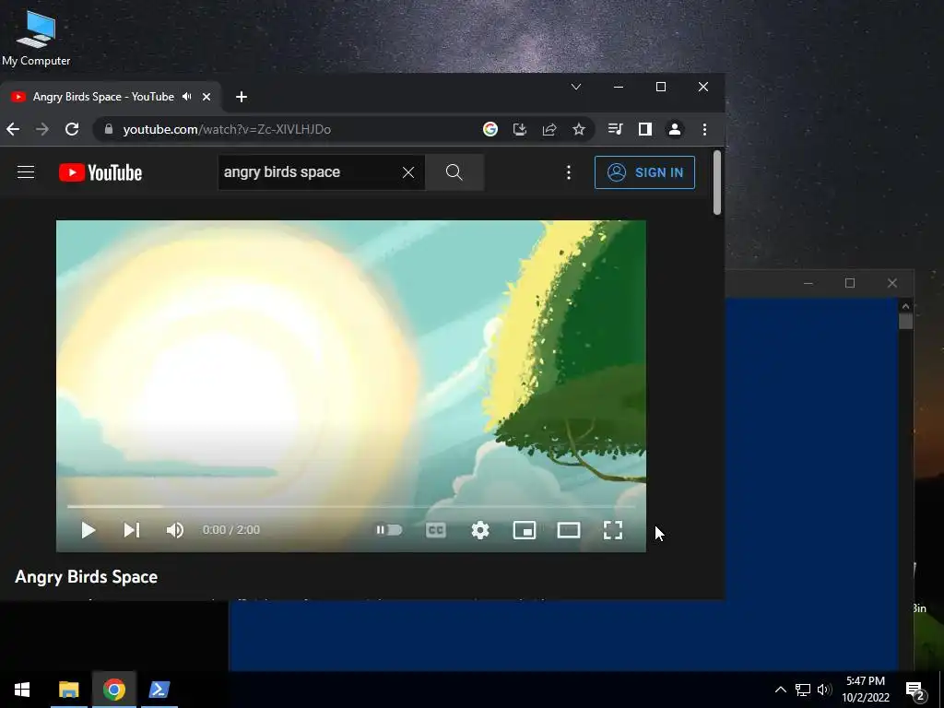Click the Angry Birds Space video title
Image resolution: width=944 pixels, height=708 pixels.
tap(86, 577)
